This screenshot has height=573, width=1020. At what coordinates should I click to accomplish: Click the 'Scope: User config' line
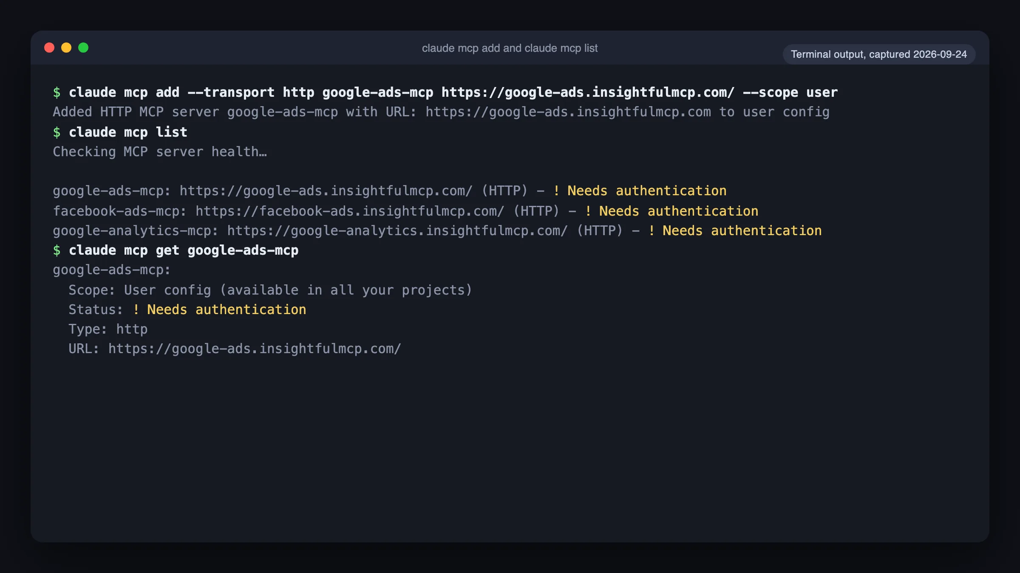(270, 290)
